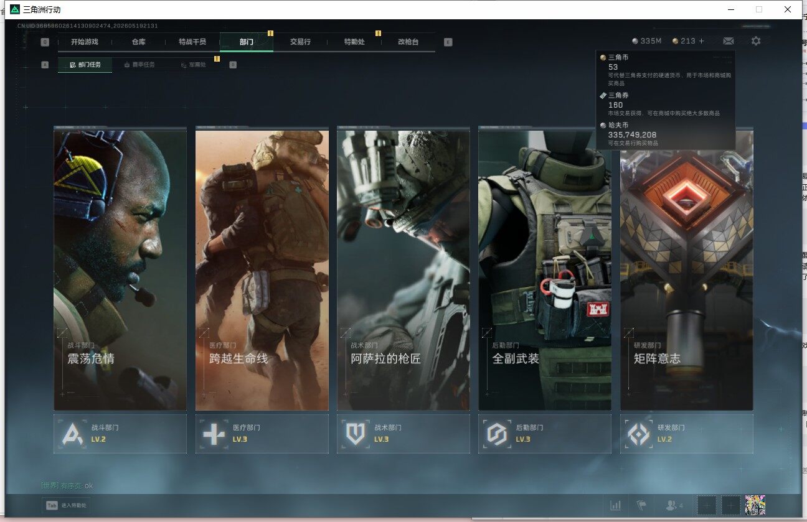This screenshot has width=807, height=522.
Task: Click the 进入特勤处 Tab button
Action: [x=66, y=505]
